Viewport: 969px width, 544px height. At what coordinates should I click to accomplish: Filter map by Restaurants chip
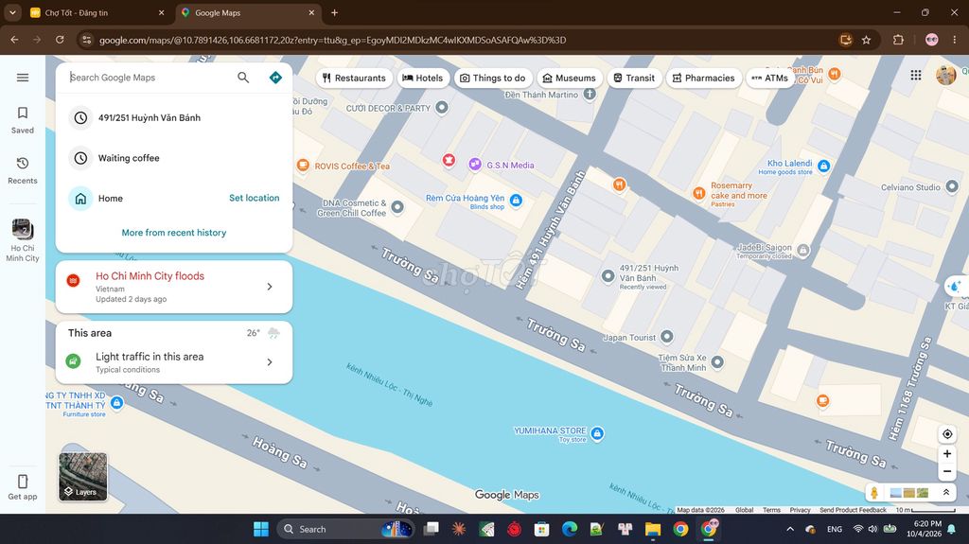pos(354,78)
